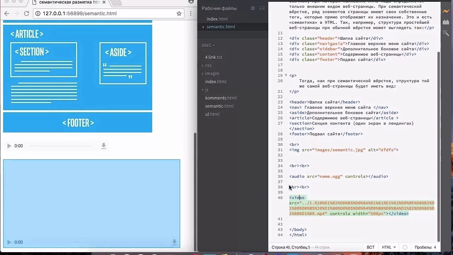This screenshot has height=255, width=453.
Task: Reload the page in Chrome
Action: (x=26, y=13)
